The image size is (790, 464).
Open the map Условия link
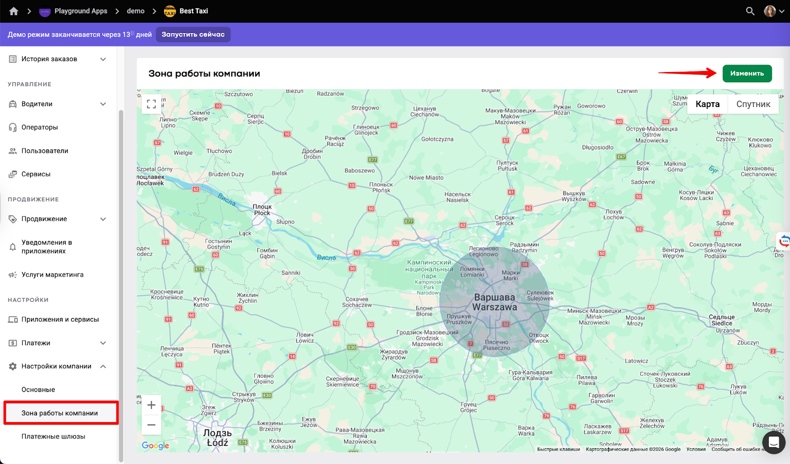(696, 449)
